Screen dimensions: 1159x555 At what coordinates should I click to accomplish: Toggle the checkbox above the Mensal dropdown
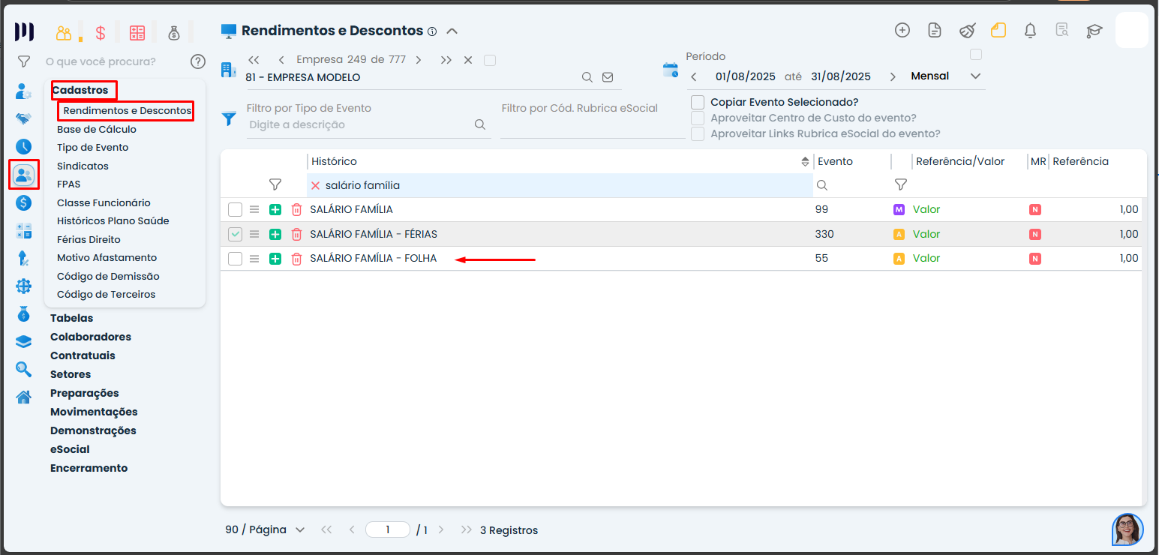click(x=976, y=54)
